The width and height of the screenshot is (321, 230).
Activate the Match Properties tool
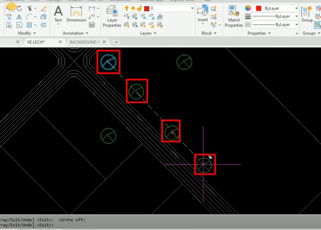[x=234, y=16]
